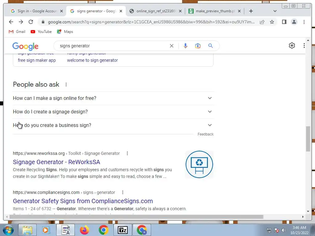Open tab search dropdown arrow
The width and height of the screenshot is (315, 236).
coord(275,11)
